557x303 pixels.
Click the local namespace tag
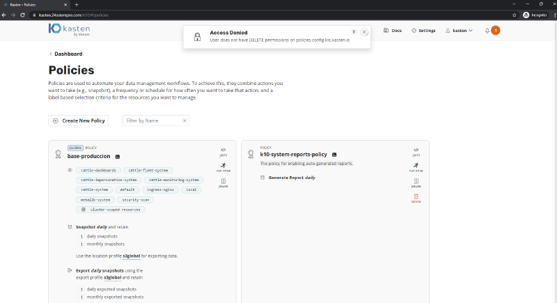(x=191, y=189)
